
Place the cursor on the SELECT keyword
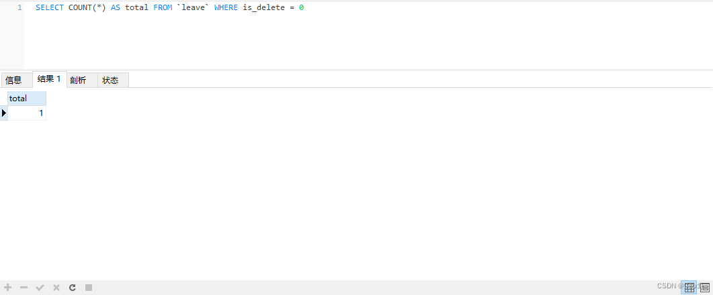click(50, 8)
